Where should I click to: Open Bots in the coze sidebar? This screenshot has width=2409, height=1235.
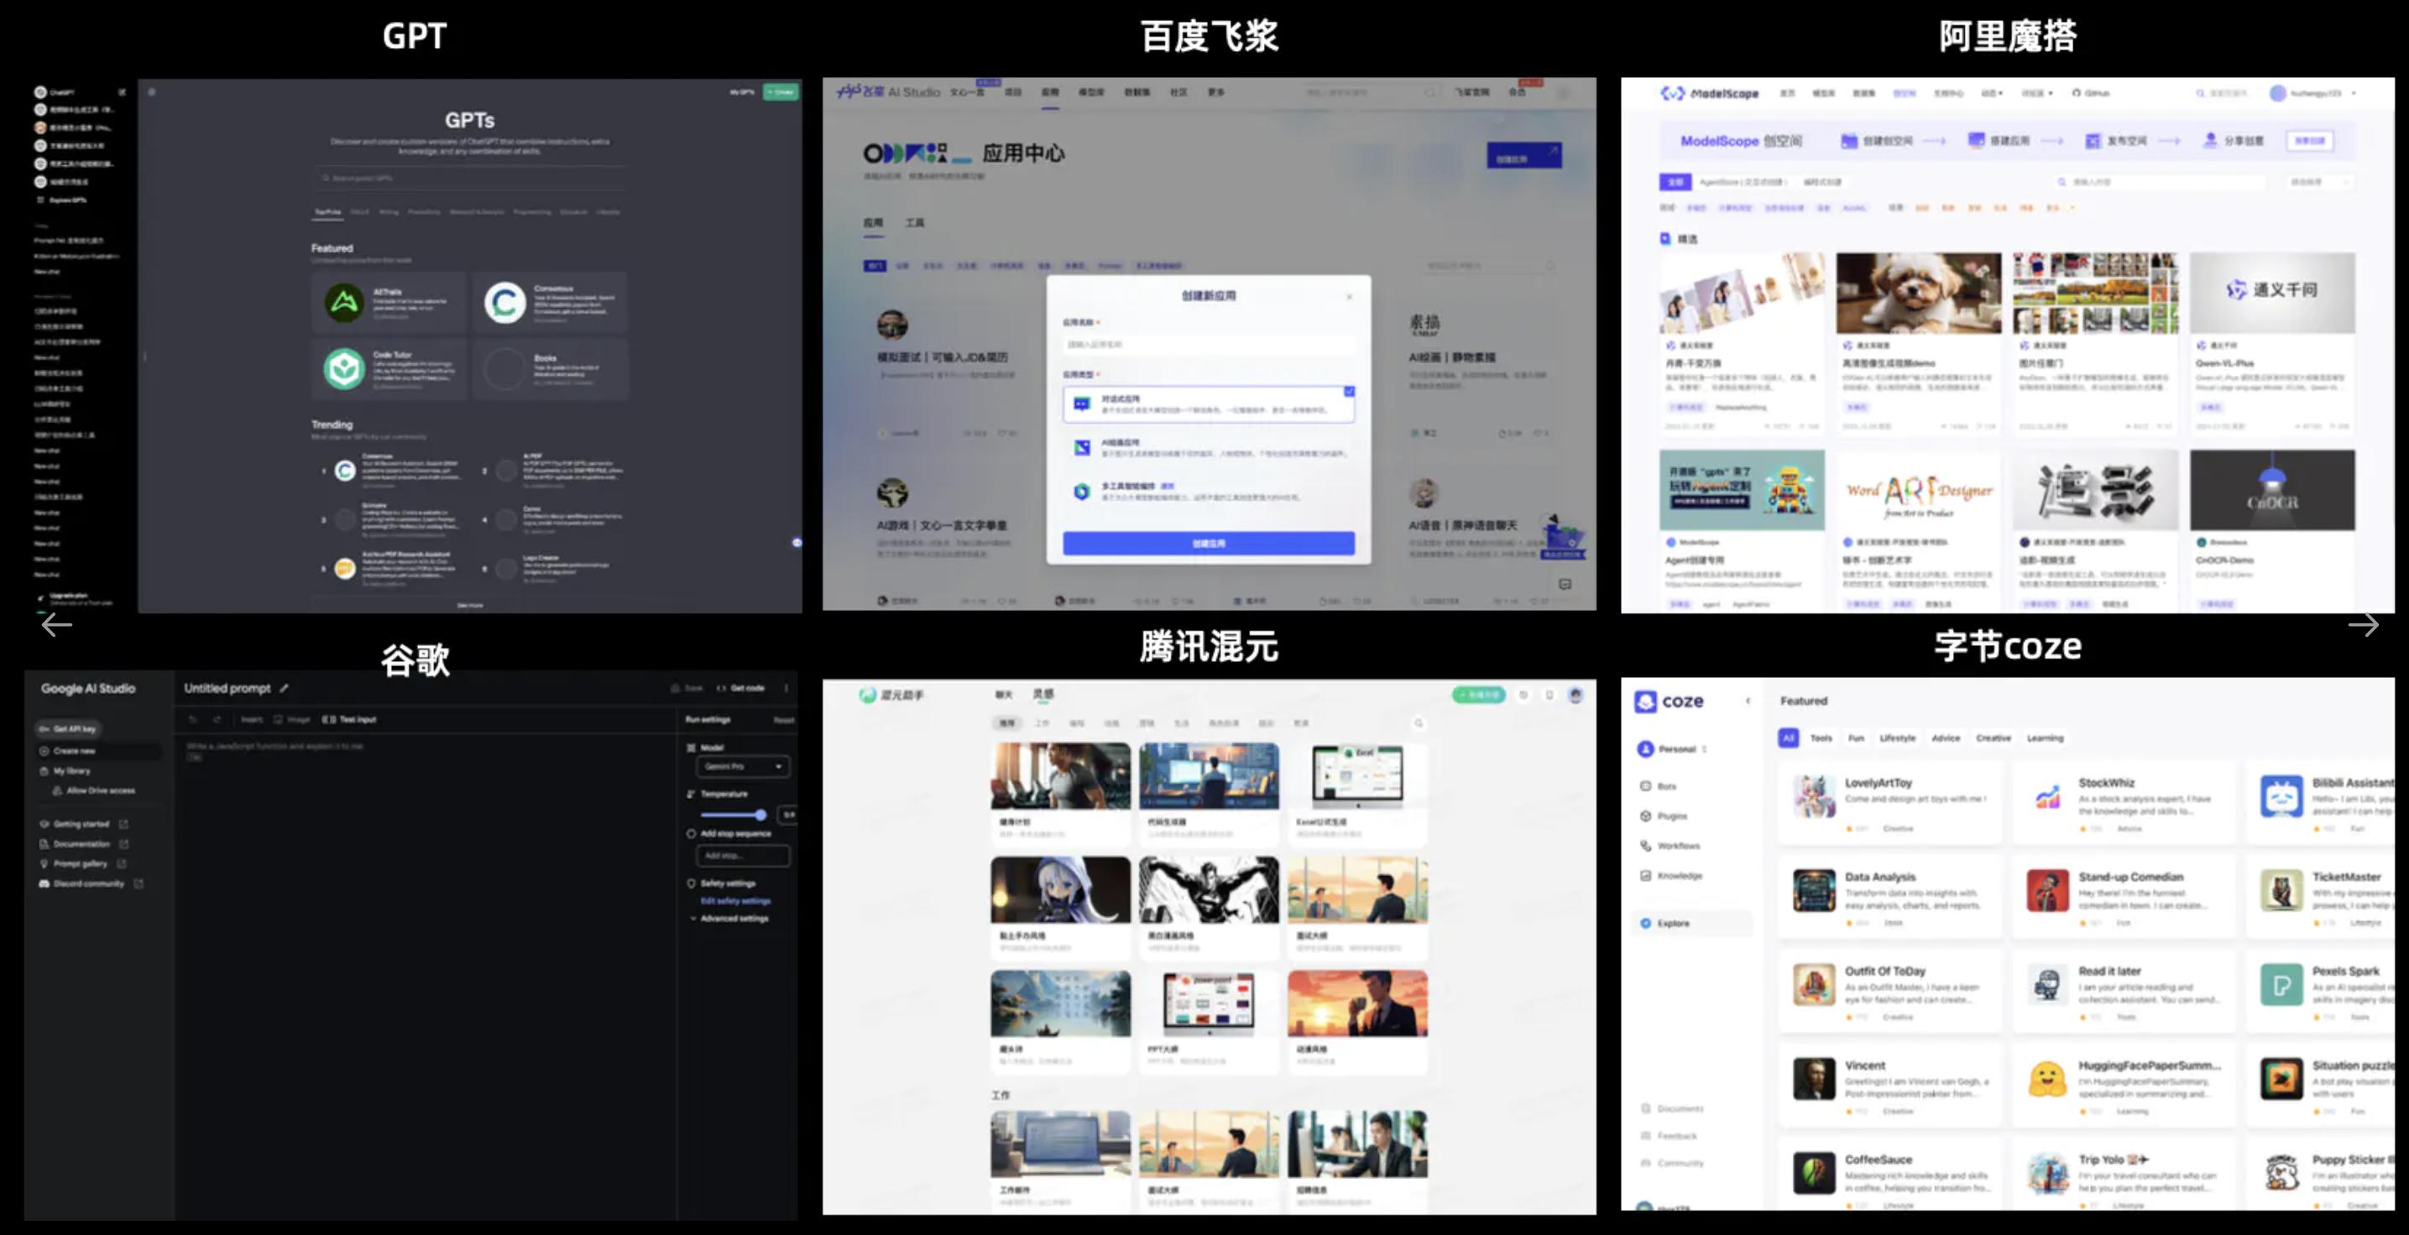click(x=1659, y=786)
